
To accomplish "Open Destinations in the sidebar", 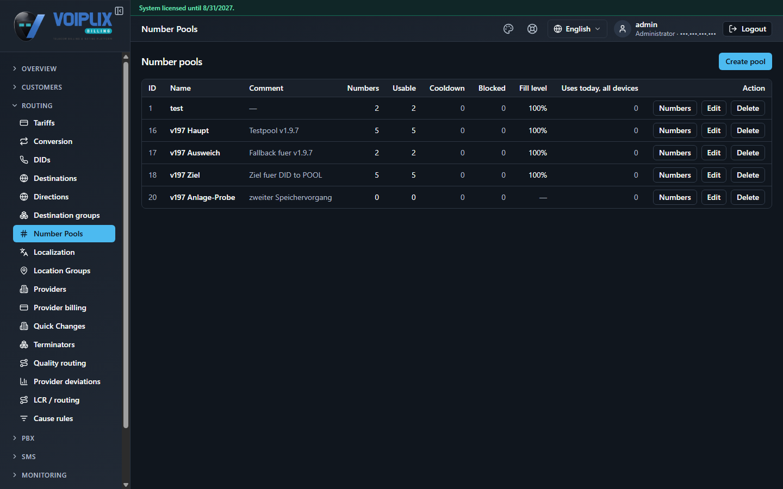I will tap(64, 178).
